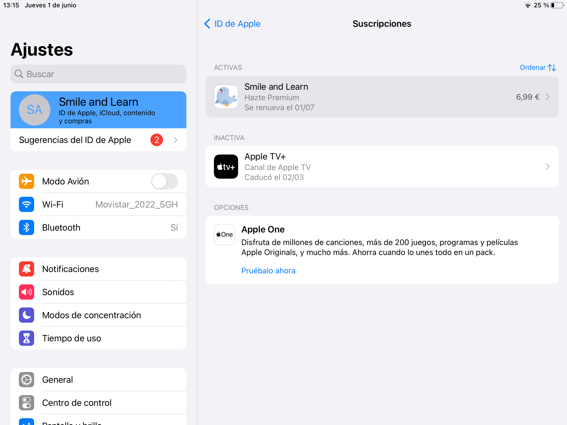Toggle the Modo Avión switch
Viewport: 567px width, 425px height.
[165, 181]
